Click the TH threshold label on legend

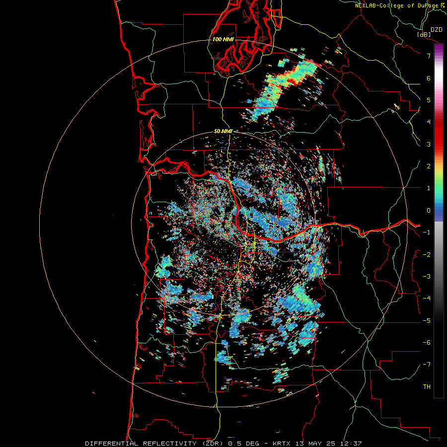[427, 387]
